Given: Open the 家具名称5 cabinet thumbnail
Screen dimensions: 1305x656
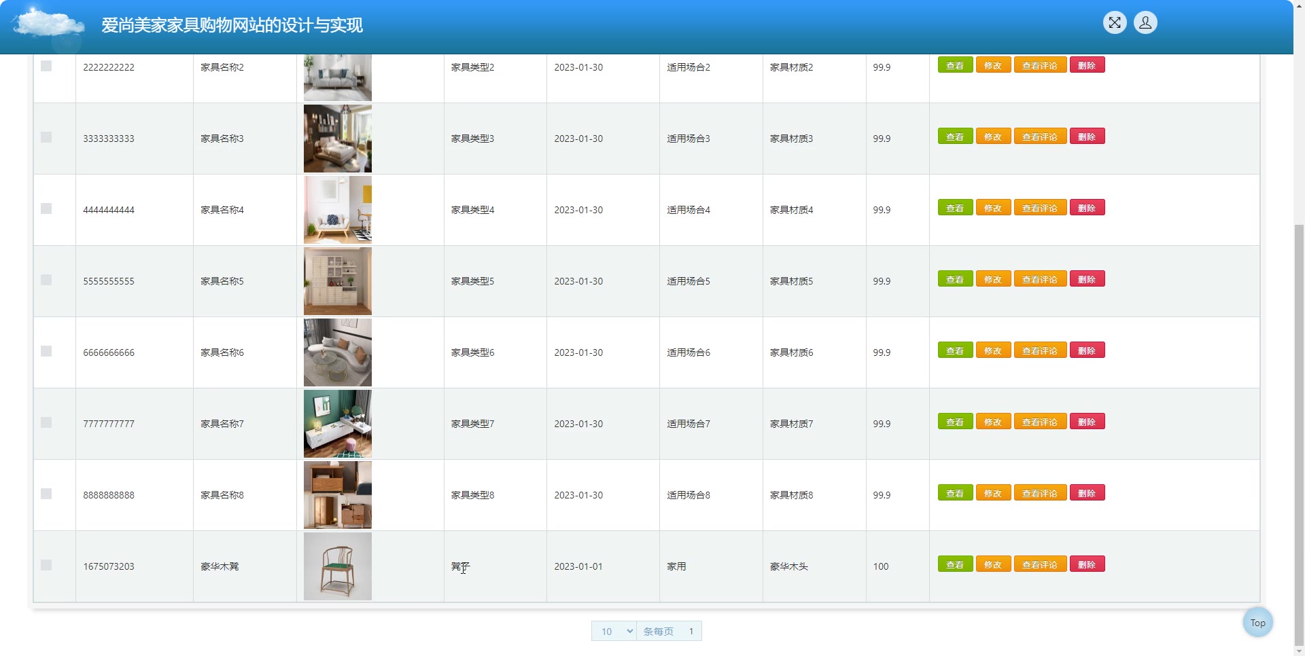Looking at the screenshot, I should pos(338,281).
